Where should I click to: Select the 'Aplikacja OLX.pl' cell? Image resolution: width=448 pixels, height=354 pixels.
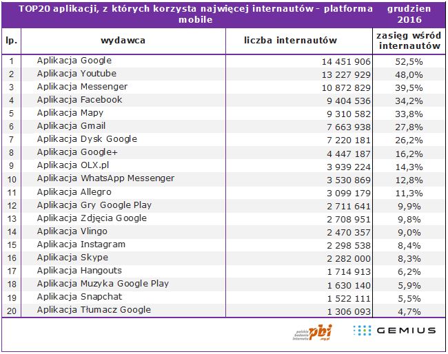[73, 165]
